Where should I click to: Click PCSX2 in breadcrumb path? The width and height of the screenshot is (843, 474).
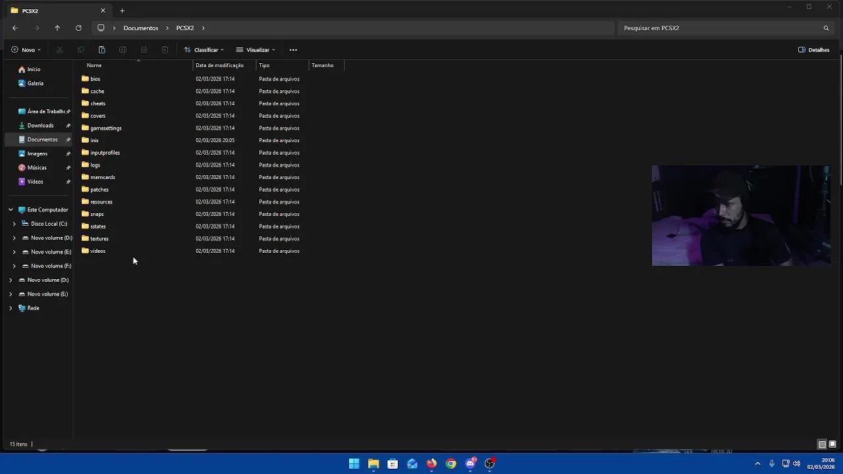tap(185, 28)
